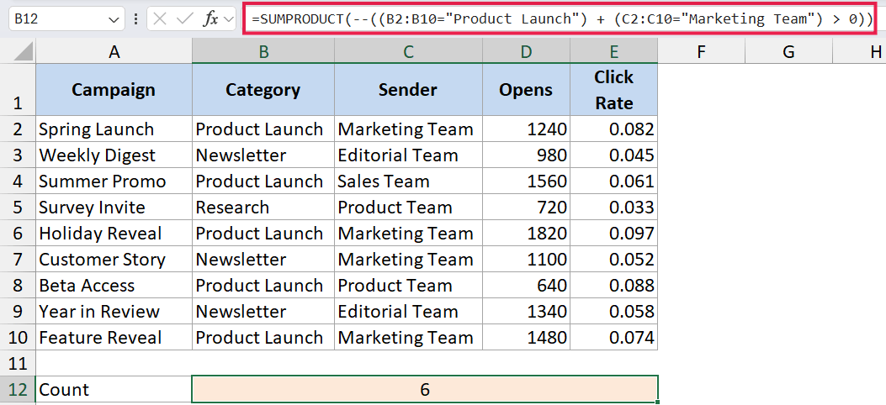Click the click rate value 0.082
This screenshot has height=405, width=886.
coord(614,129)
